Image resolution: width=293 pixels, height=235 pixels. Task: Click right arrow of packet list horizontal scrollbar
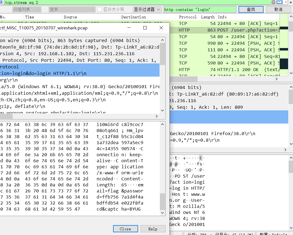[277, 79]
